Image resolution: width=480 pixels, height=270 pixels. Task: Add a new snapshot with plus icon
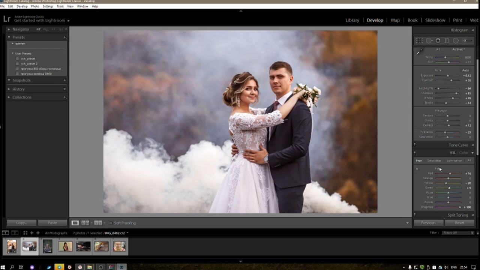point(65,80)
